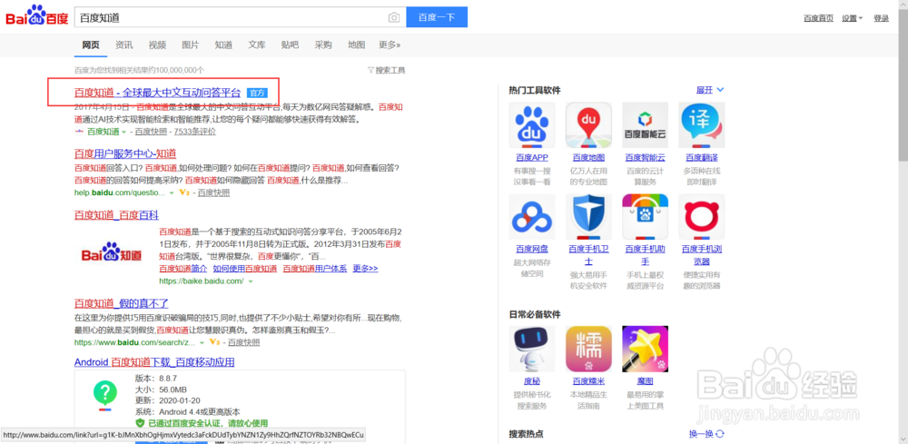Open 百度快照 link under first result

(x=151, y=132)
